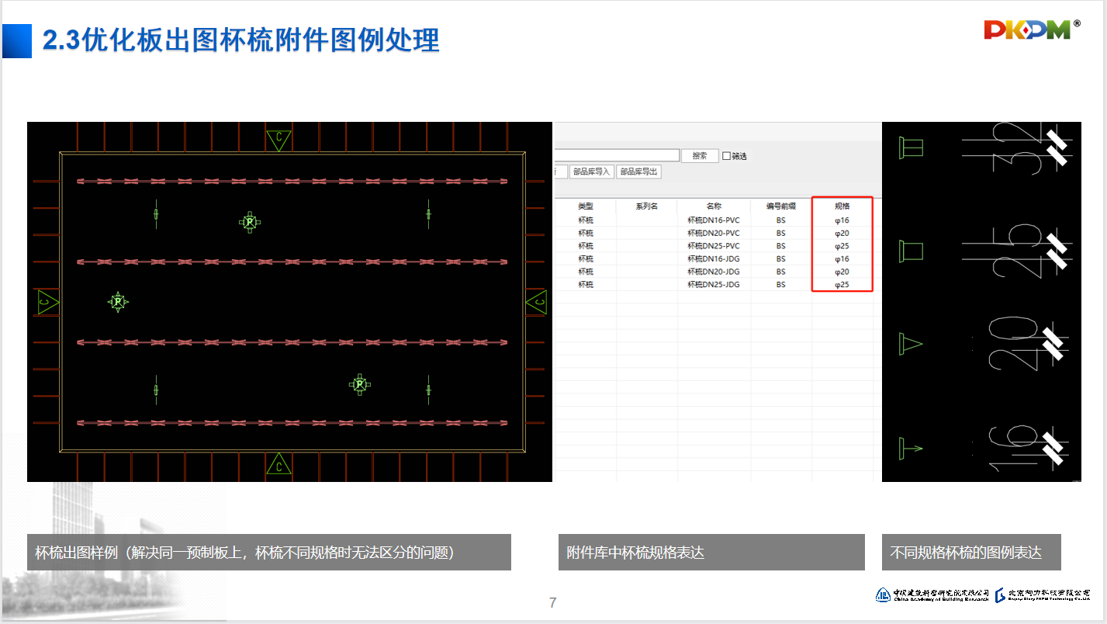
Task: Toggle the 筛选 checkbox
Action: (x=726, y=156)
